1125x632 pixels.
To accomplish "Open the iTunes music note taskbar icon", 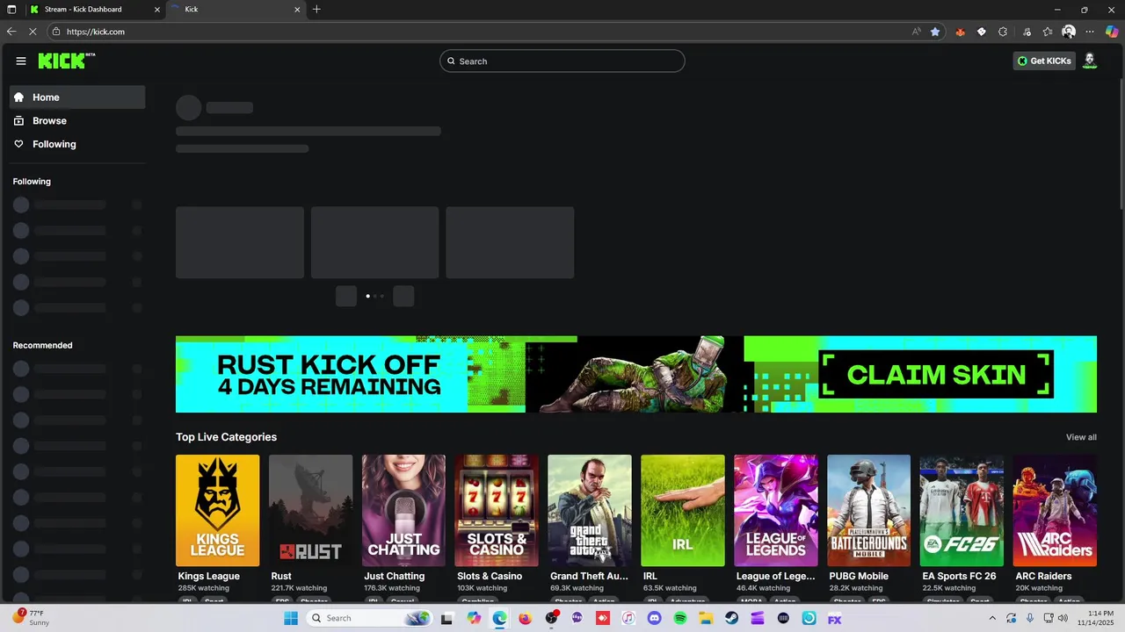I will 628,618.
